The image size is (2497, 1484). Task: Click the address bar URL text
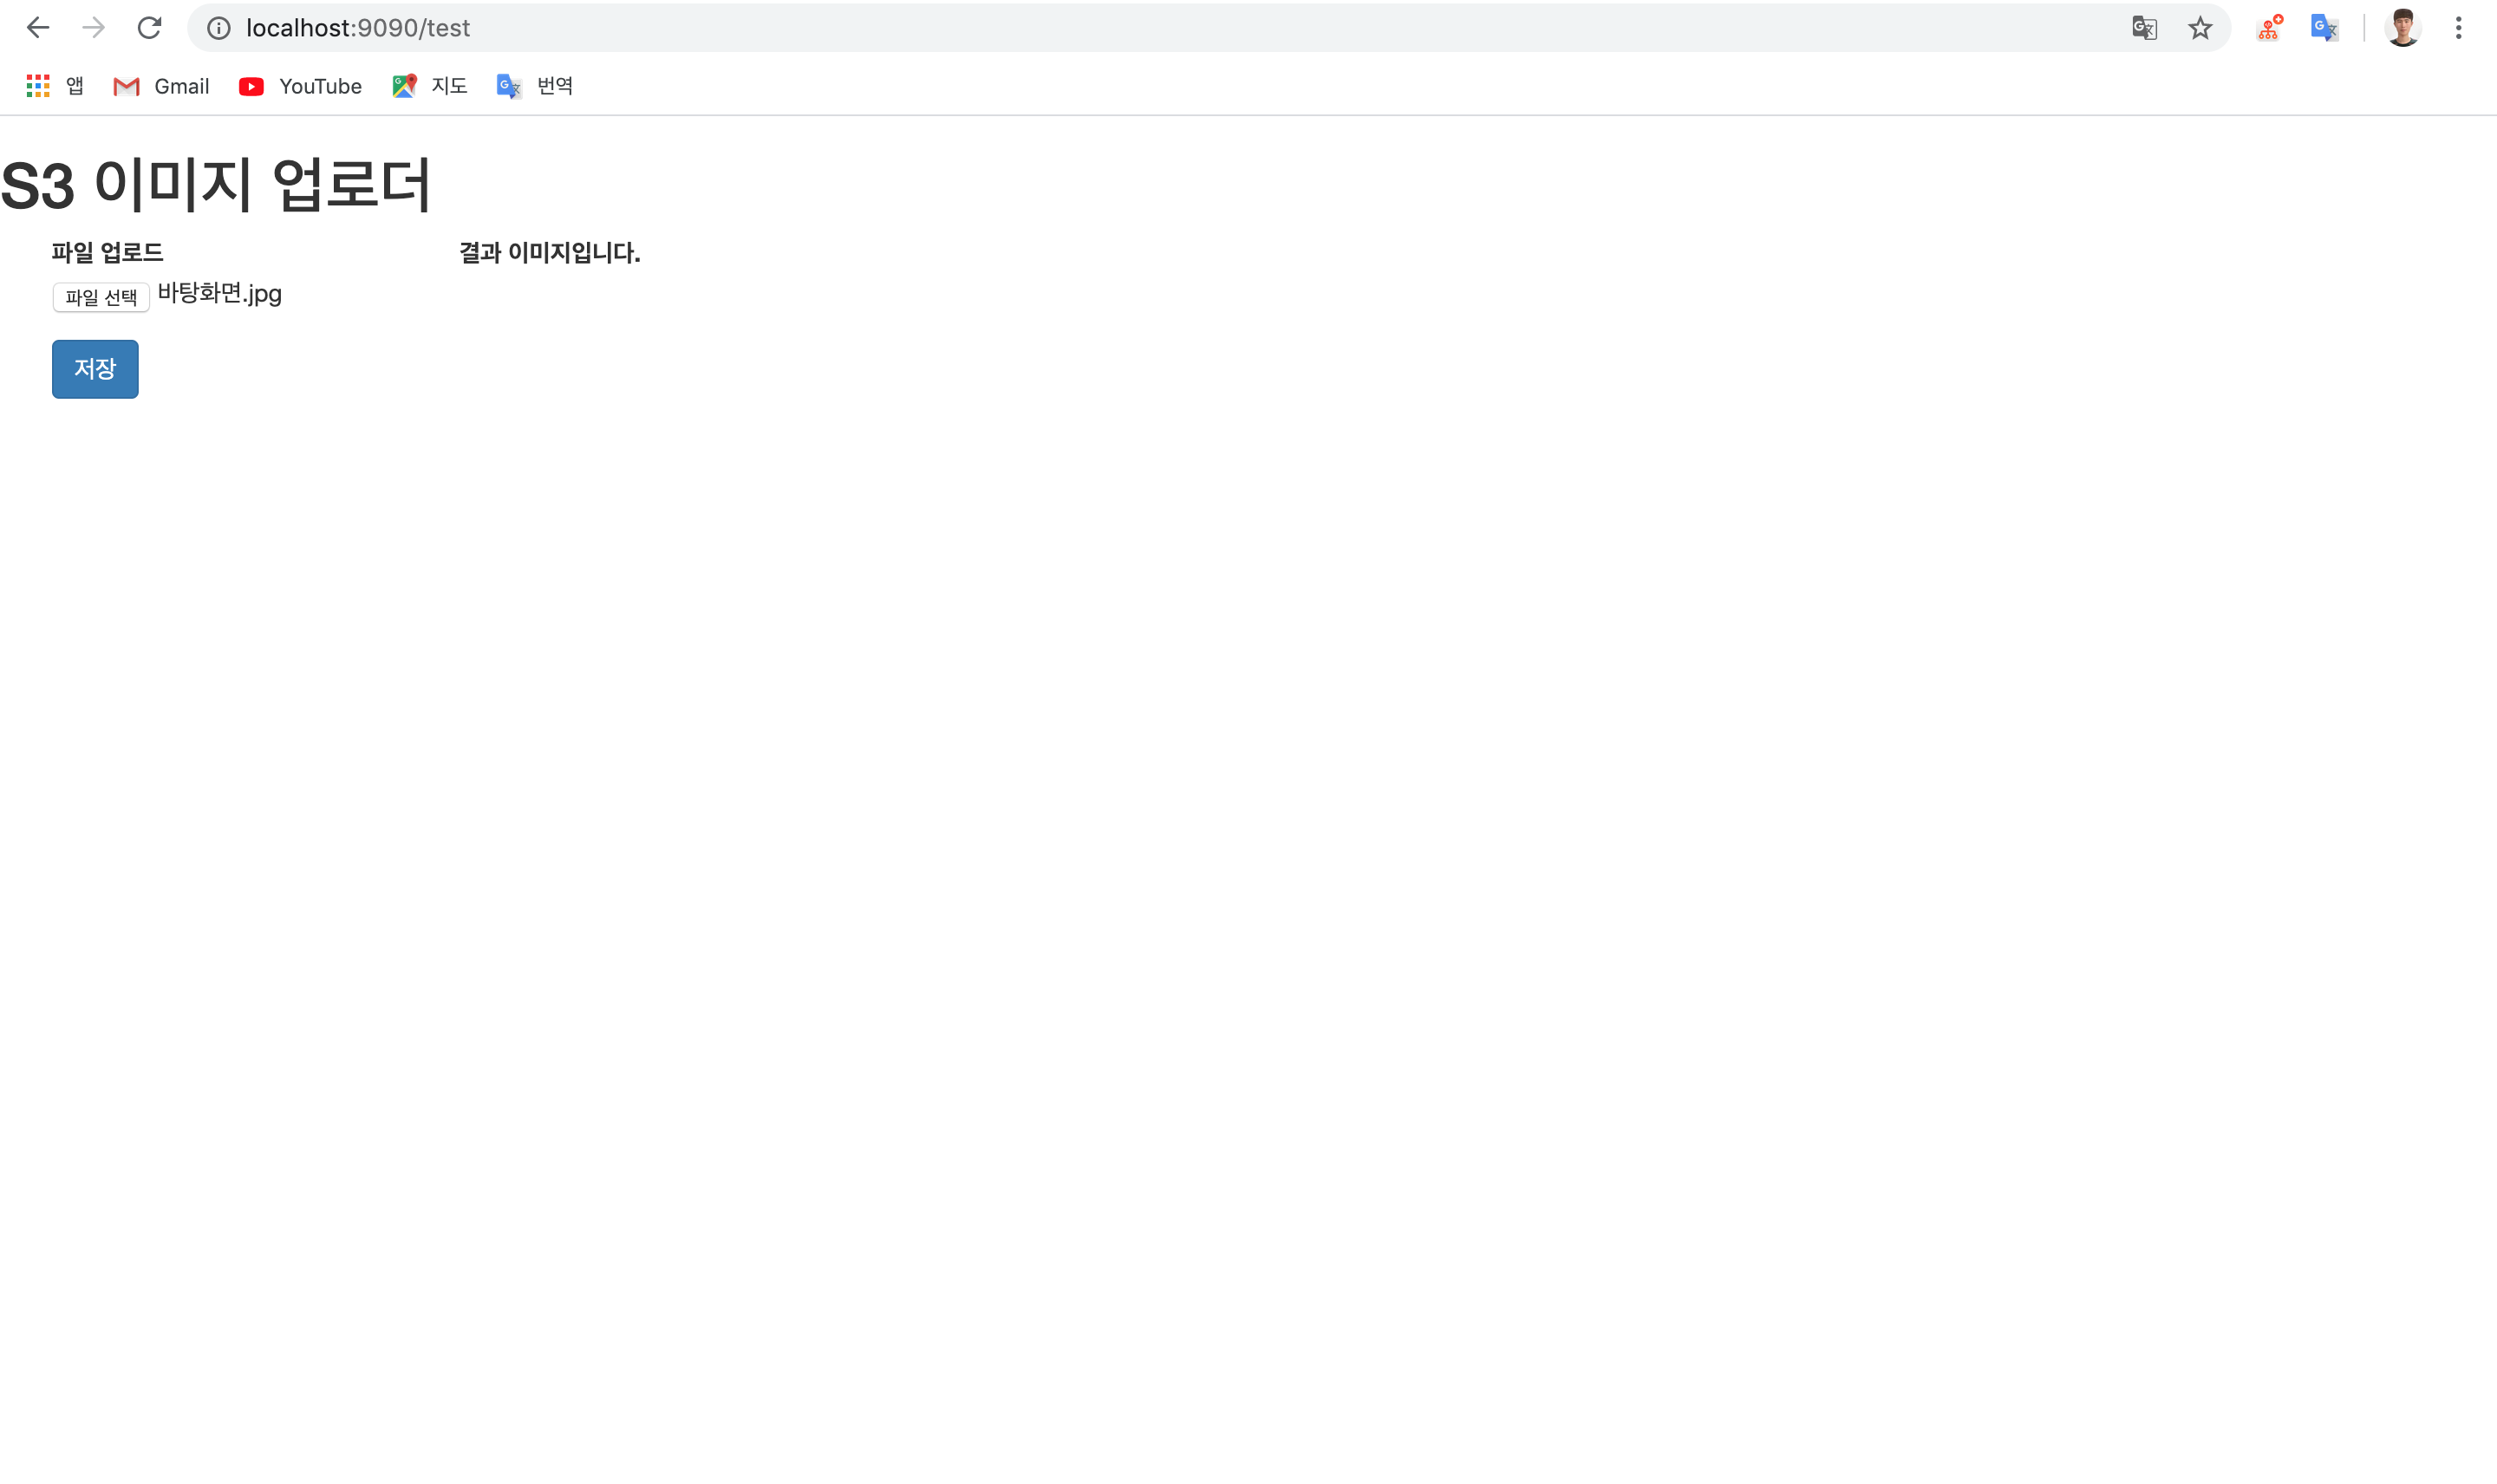358,28
